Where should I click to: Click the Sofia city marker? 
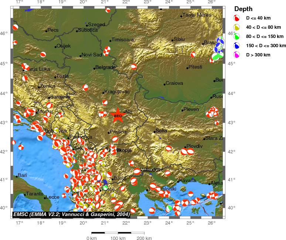click(155, 132)
